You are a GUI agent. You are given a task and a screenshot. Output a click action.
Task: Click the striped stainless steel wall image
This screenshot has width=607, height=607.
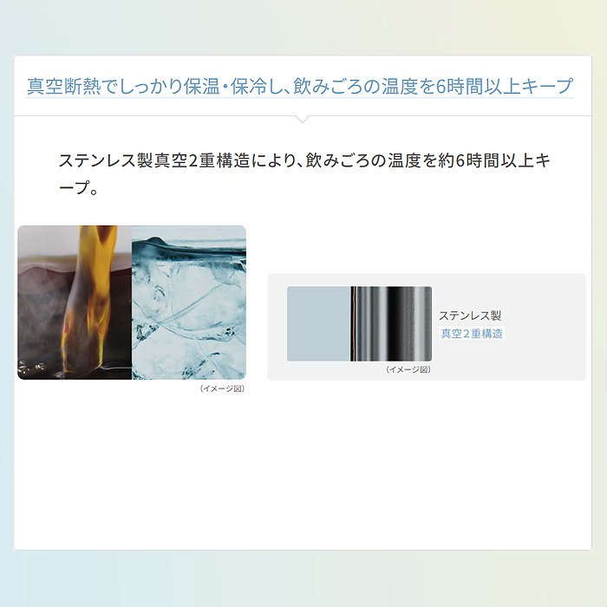coord(391,324)
